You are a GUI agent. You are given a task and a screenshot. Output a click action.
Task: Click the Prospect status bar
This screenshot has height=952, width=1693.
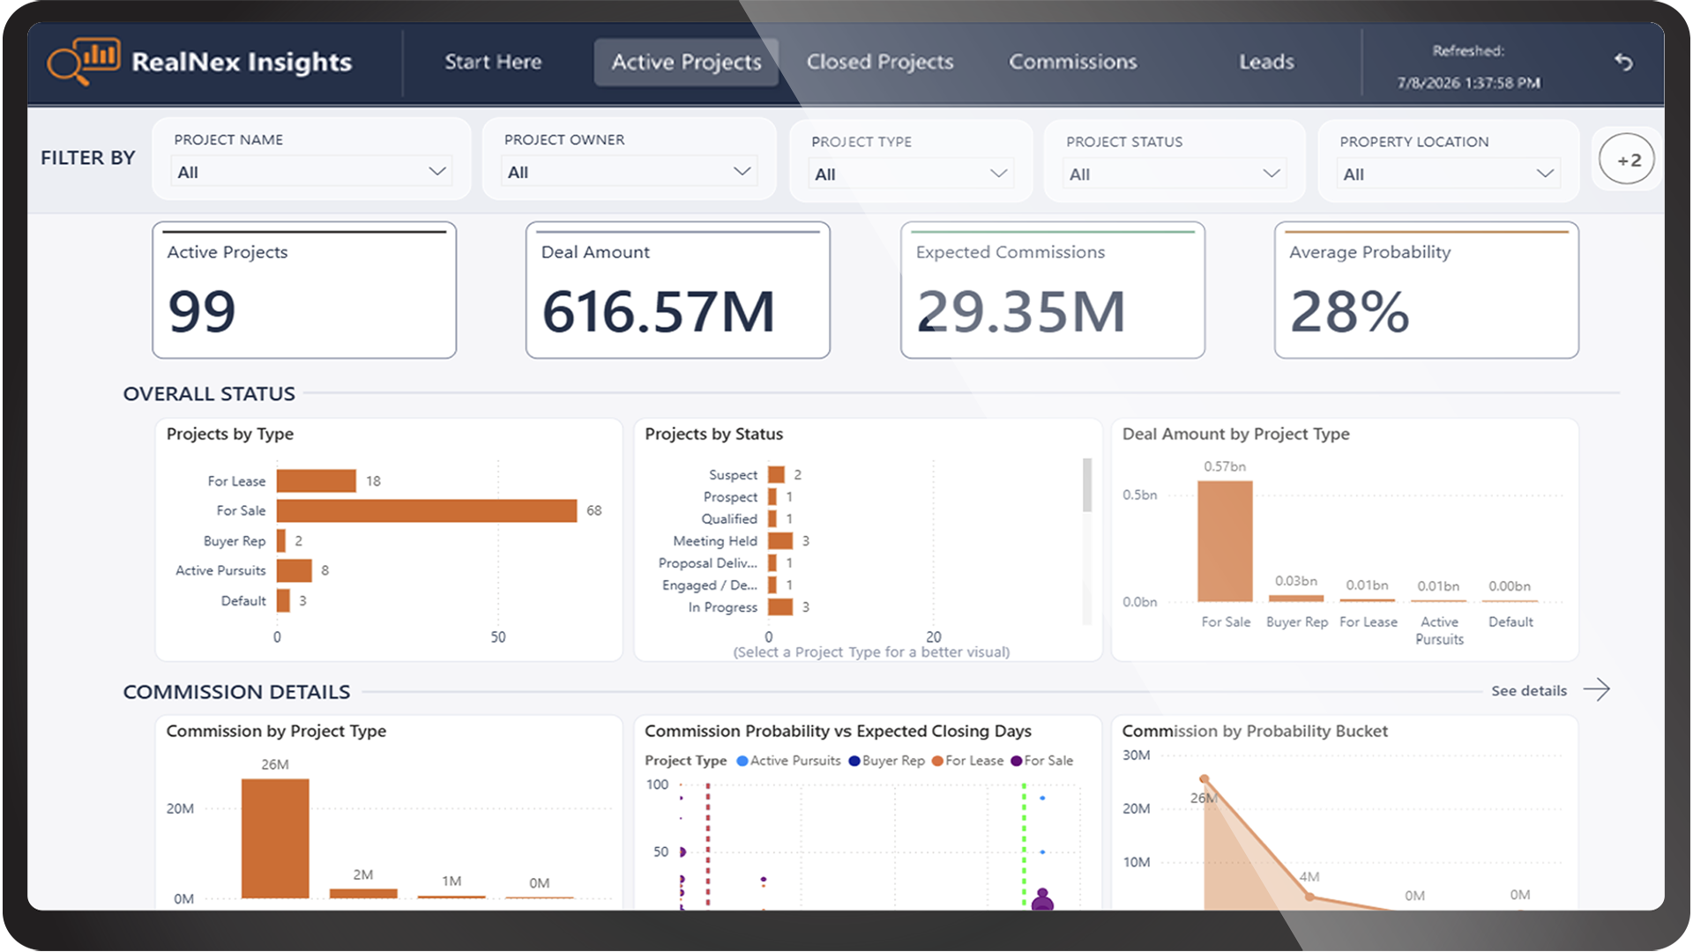pos(772,496)
